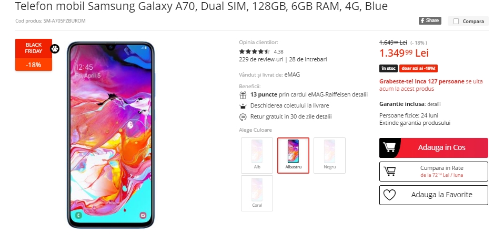
Task: Open the 229 de review-uri link
Action: point(261,59)
